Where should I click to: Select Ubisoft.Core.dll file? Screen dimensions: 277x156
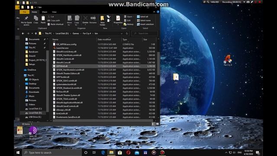(63, 62)
